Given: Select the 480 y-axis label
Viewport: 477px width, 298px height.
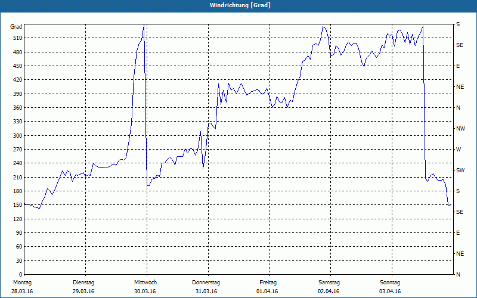Looking at the screenshot, I should 18,52.
